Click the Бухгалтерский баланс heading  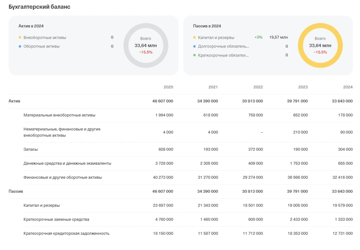click(39, 7)
